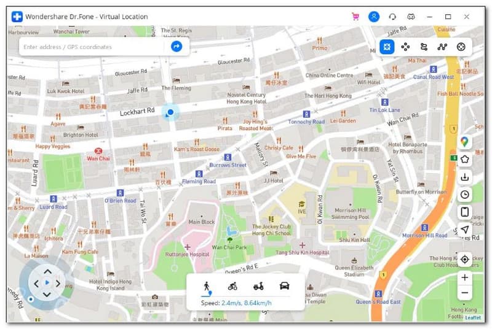
Task: Click Brighton Hotel map label
Action: click(x=81, y=135)
